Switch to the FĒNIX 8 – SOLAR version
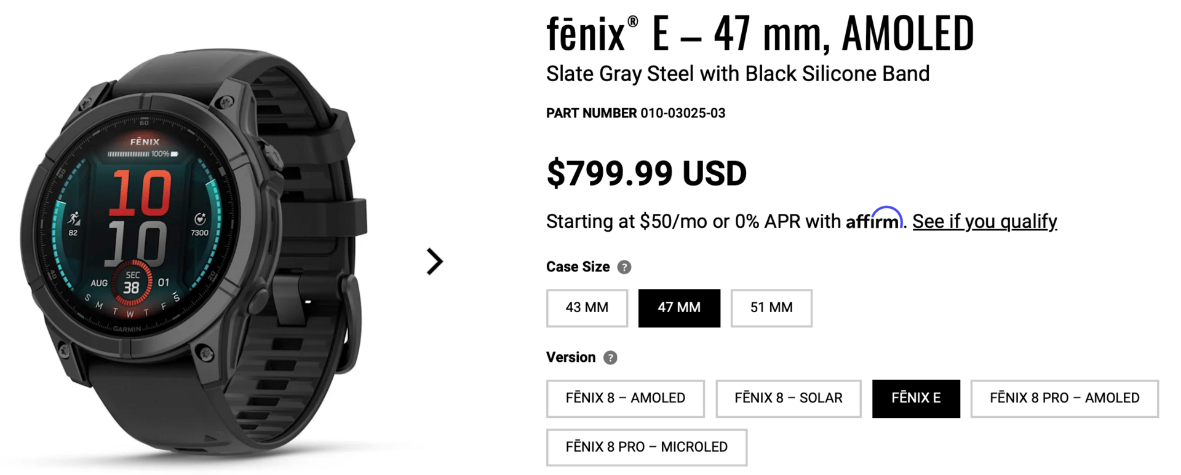The width and height of the screenshot is (1181, 475). click(x=788, y=398)
